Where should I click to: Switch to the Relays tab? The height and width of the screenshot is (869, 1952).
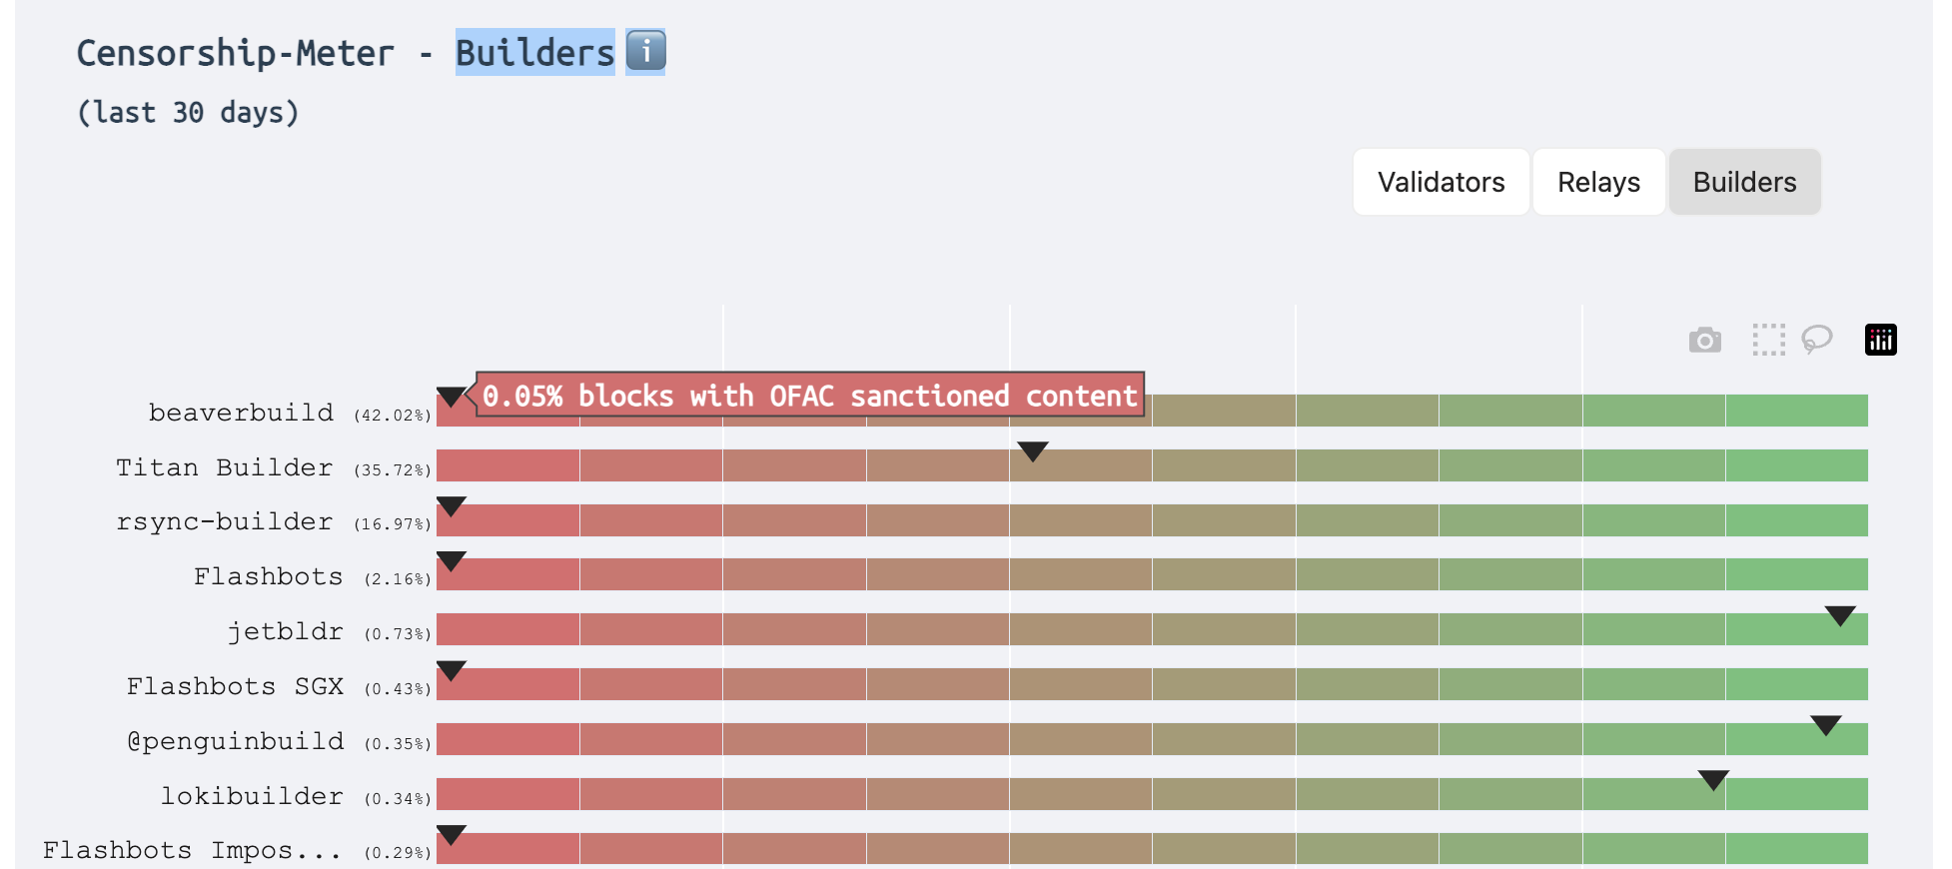tap(1598, 182)
